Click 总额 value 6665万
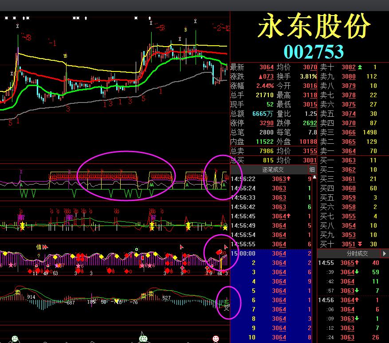 tap(263, 114)
